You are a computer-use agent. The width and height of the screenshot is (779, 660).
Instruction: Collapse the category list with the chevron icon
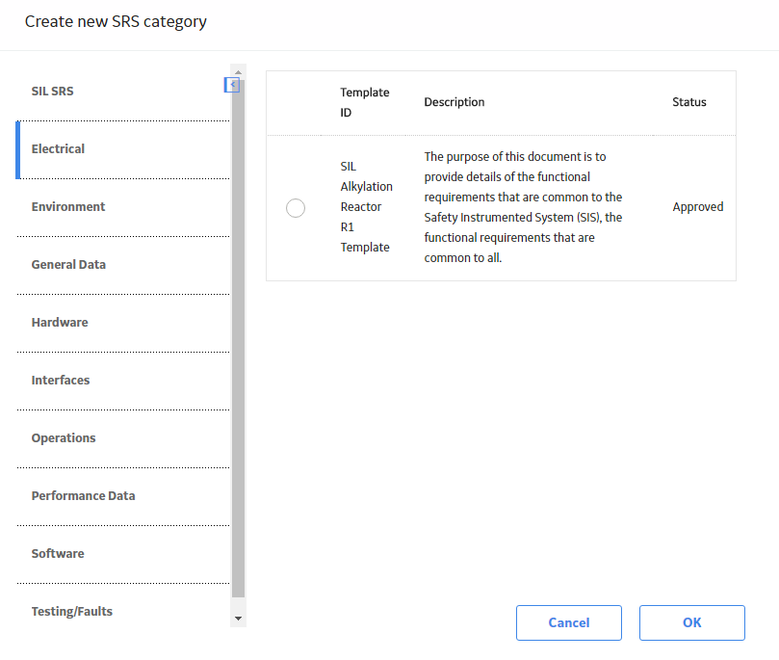232,85
